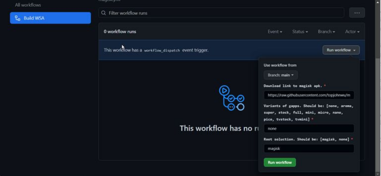Click the workflow_dispatch code text
The width and height of the screenshot is (381, 176).
(x=162, y=50)
